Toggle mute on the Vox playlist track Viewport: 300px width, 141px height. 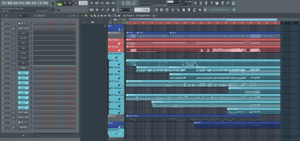point(122,30)
